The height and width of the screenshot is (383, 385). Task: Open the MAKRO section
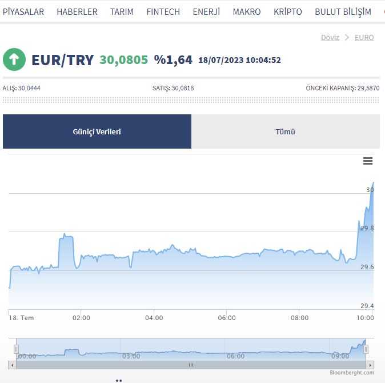coord(247,11)
